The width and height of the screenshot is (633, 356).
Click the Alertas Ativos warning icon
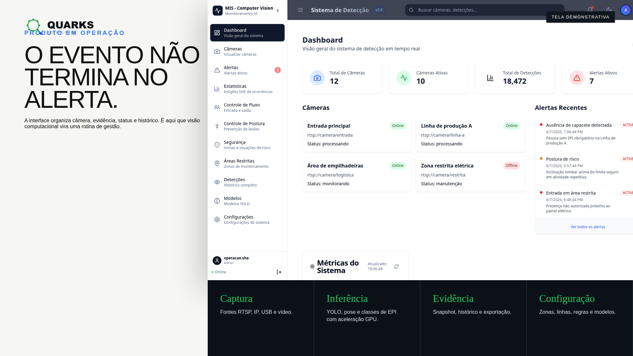(x=577, y=78)
